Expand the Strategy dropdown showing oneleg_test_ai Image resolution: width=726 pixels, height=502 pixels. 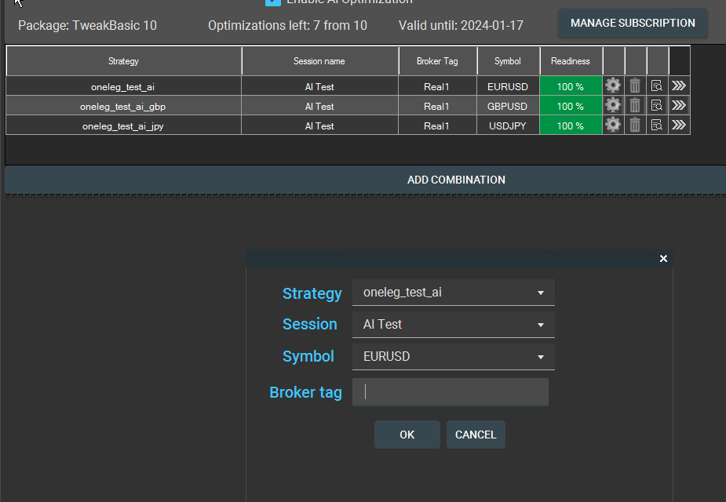[x=453, y=293]
